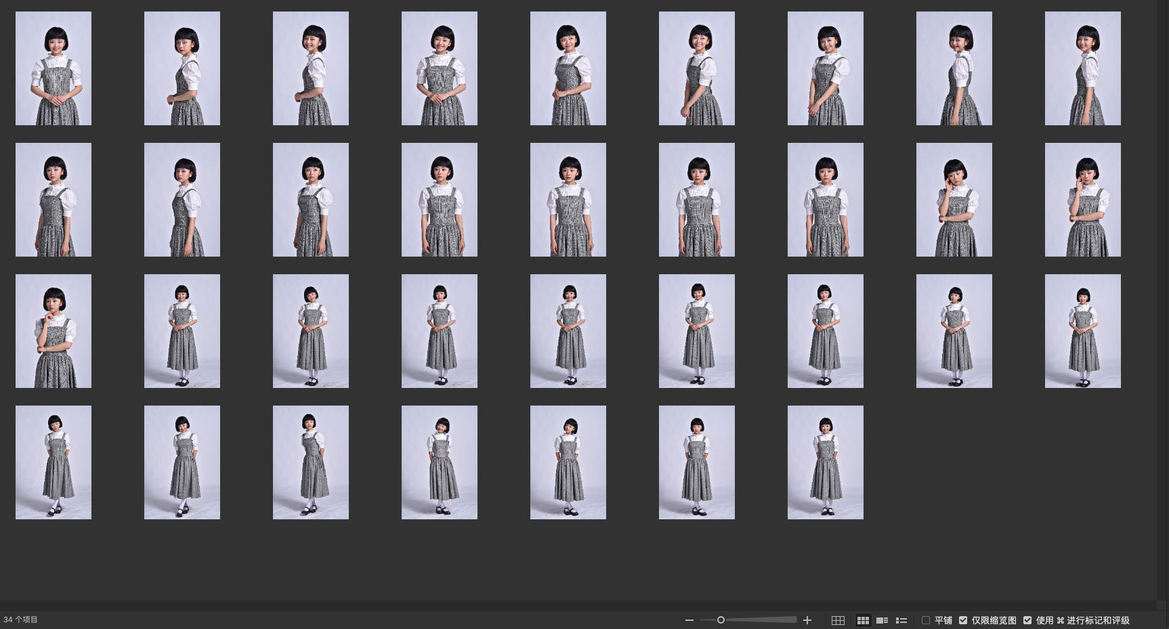Select the last thumbnail in the top row
1169x629 pixels.
tap(1082, 68)
